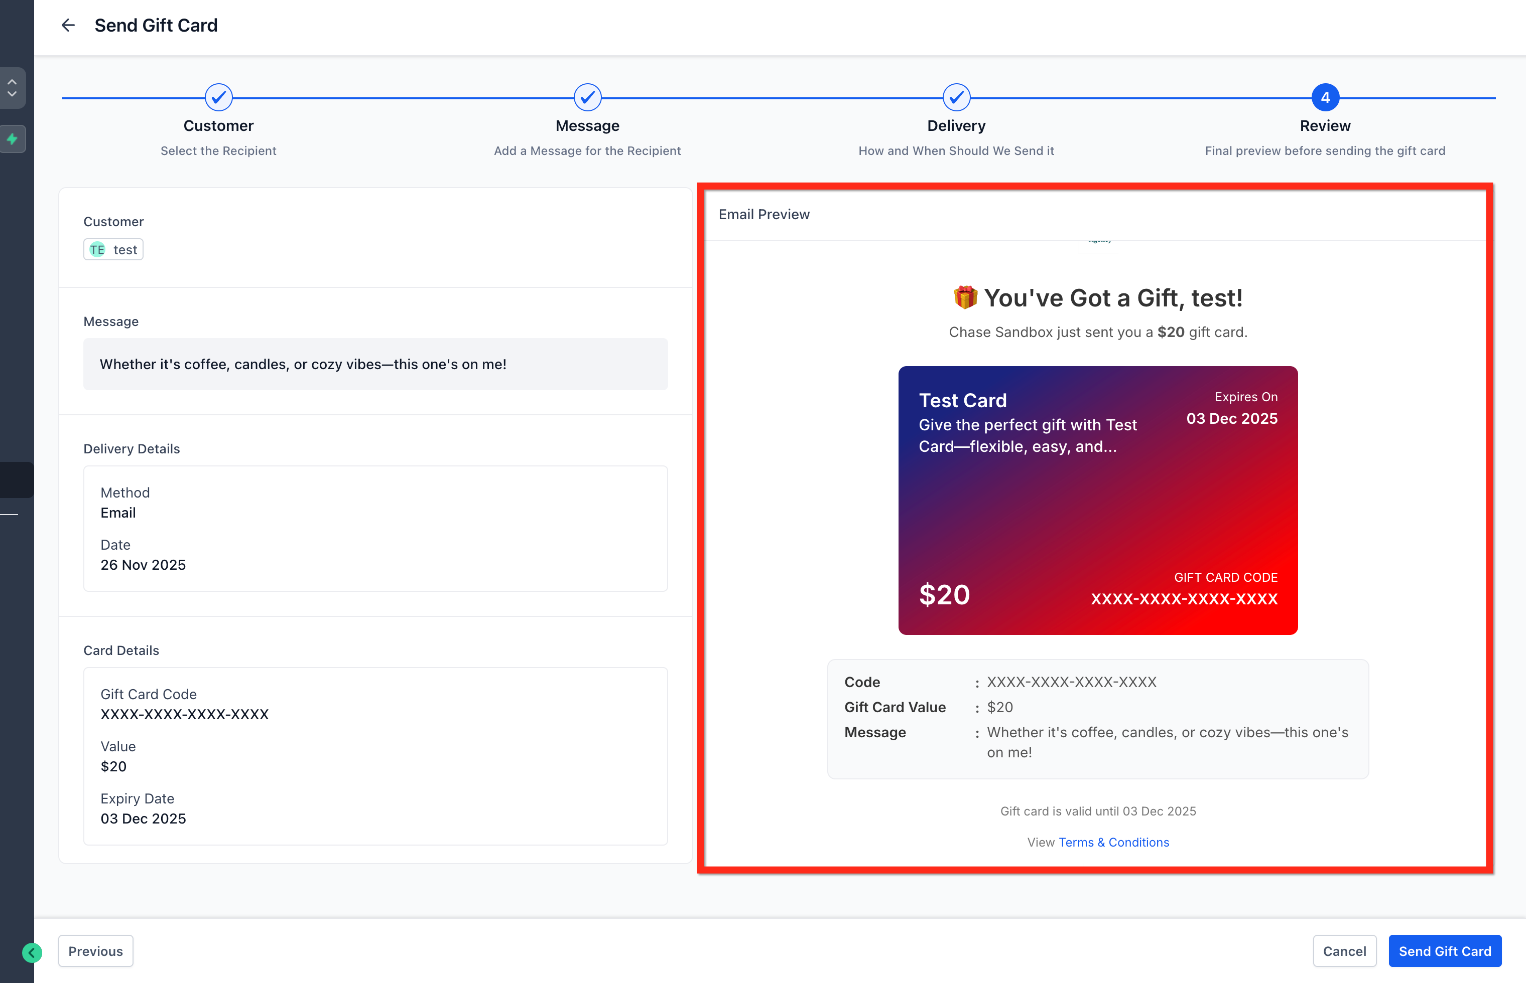1526x983 pixels.
Task: Click the test customer chip name
Action: pyautogui.click(x=125, y=250)
